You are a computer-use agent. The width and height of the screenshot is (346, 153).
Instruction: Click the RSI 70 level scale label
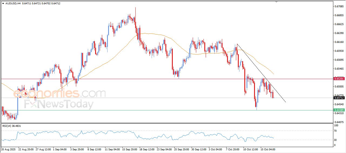click(336, 131)
